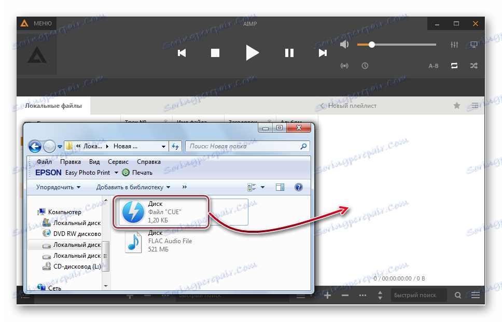Screen dimensions: 502x322
Task: Skip to next track in AIMP
Action: [x=323, y=53]
